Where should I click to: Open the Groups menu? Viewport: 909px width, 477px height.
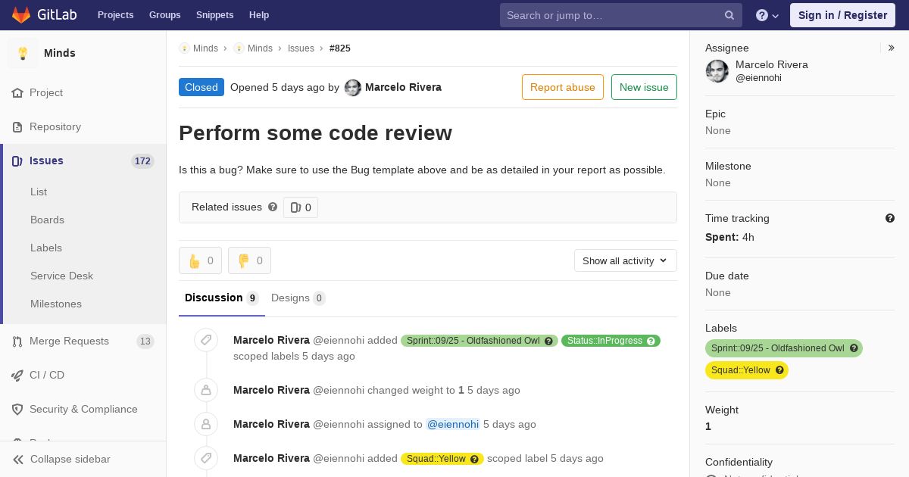coord(164,15)
